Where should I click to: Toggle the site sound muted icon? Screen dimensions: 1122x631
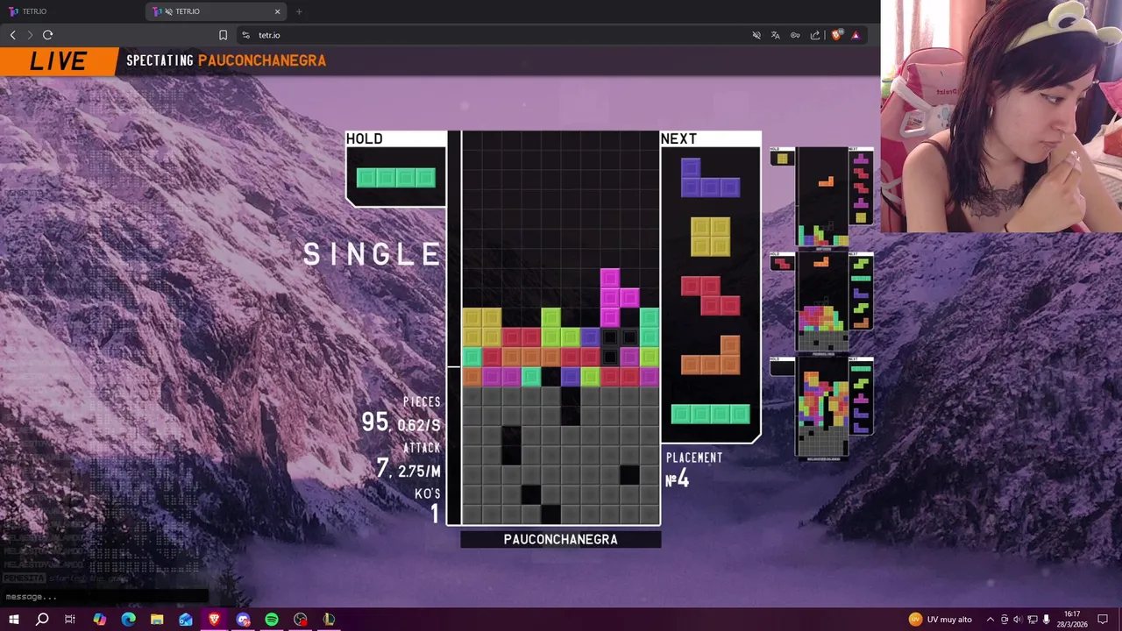click(x=756, y=35)
